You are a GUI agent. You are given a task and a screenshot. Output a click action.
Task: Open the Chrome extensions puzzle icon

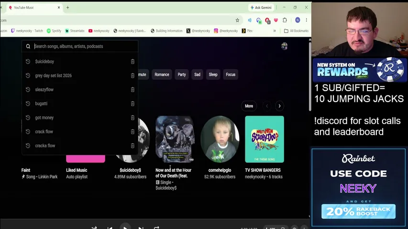[x=285, y=20]
